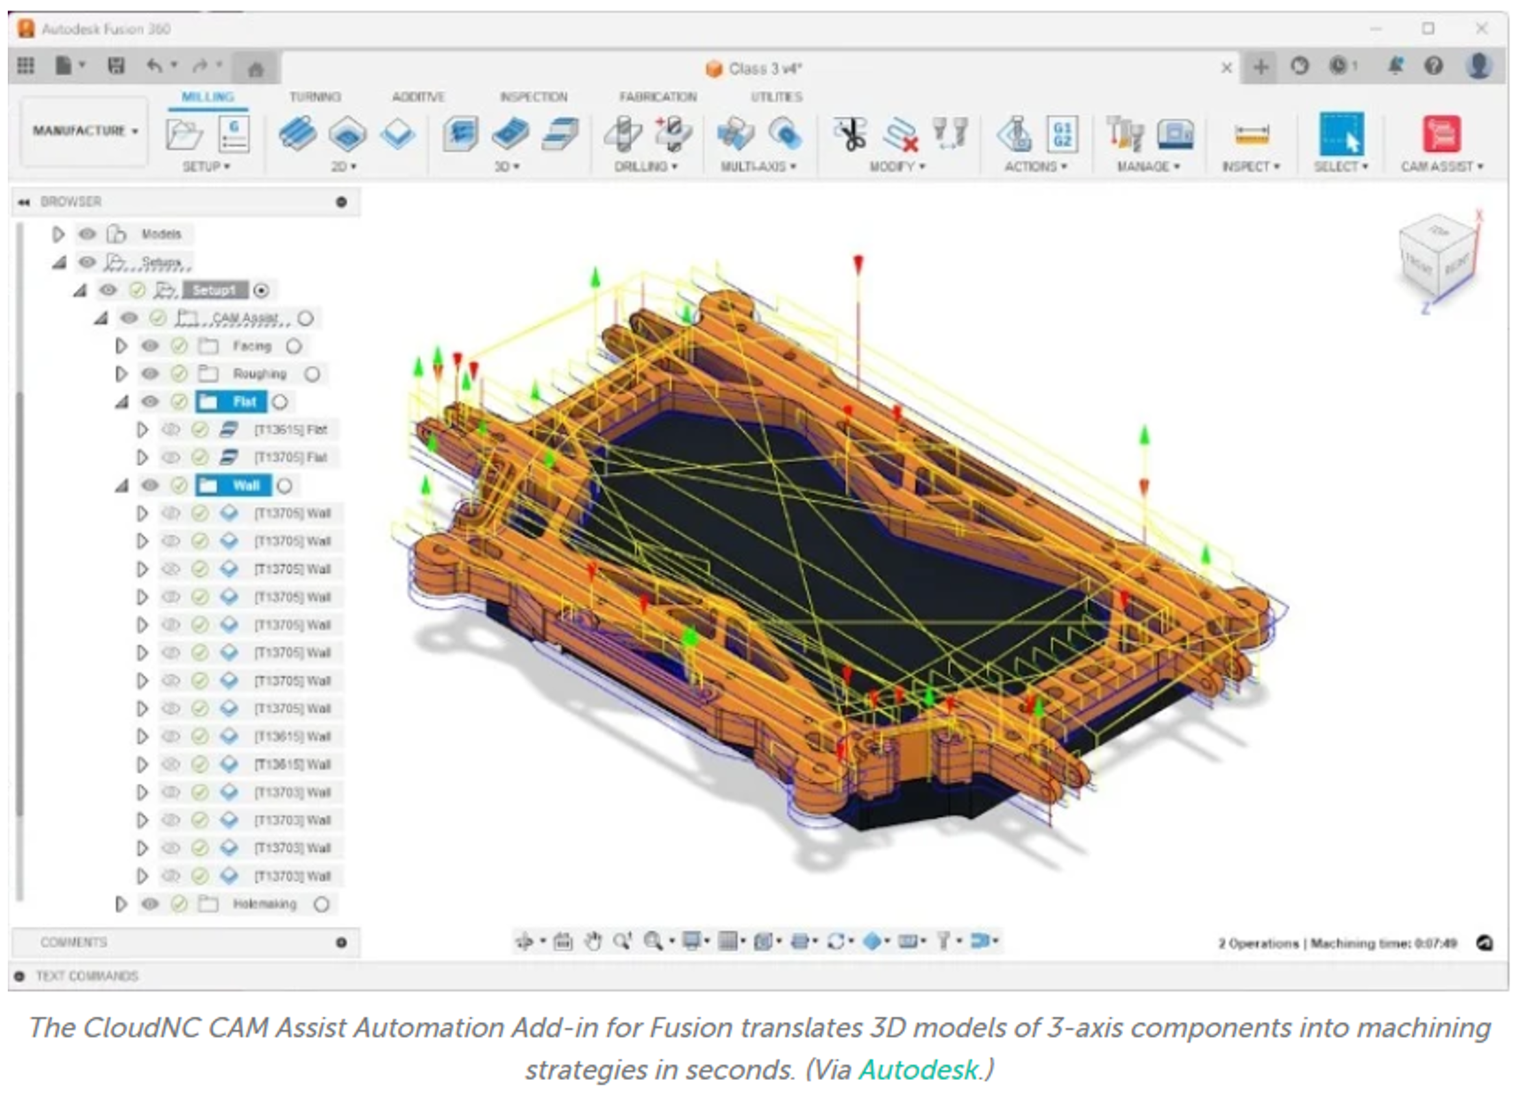The width and height of the screenshot is (1516, 1093).
Task: Switch to the MILLING tab
Action: (x=208, y=97)
